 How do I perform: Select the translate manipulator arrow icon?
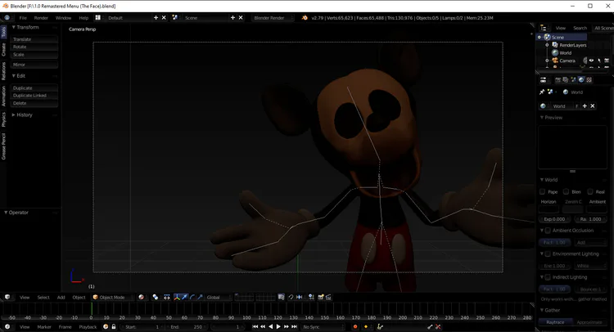(184, 297)
